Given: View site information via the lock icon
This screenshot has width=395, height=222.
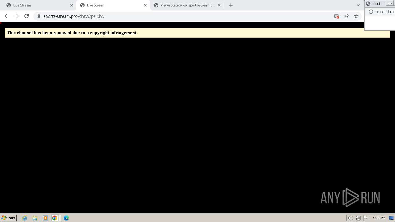Looking at the screenshot, I should click(39, 16).
